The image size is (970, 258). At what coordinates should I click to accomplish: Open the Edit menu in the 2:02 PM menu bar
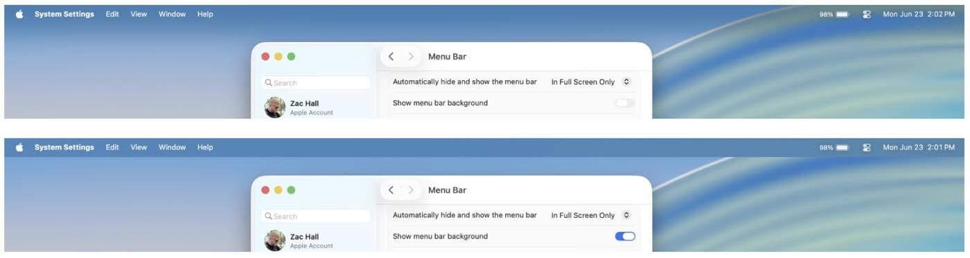point(112,14)
